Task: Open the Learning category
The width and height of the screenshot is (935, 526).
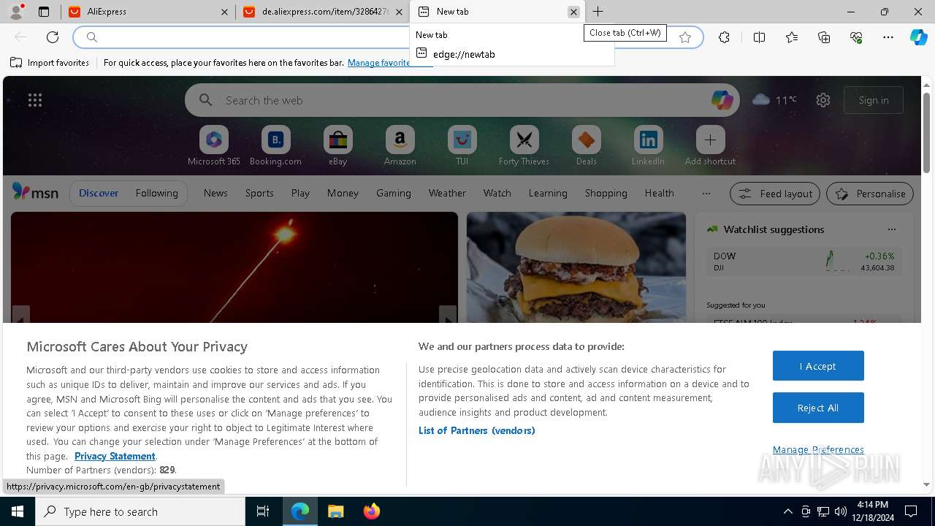Action: coord(548,193)
